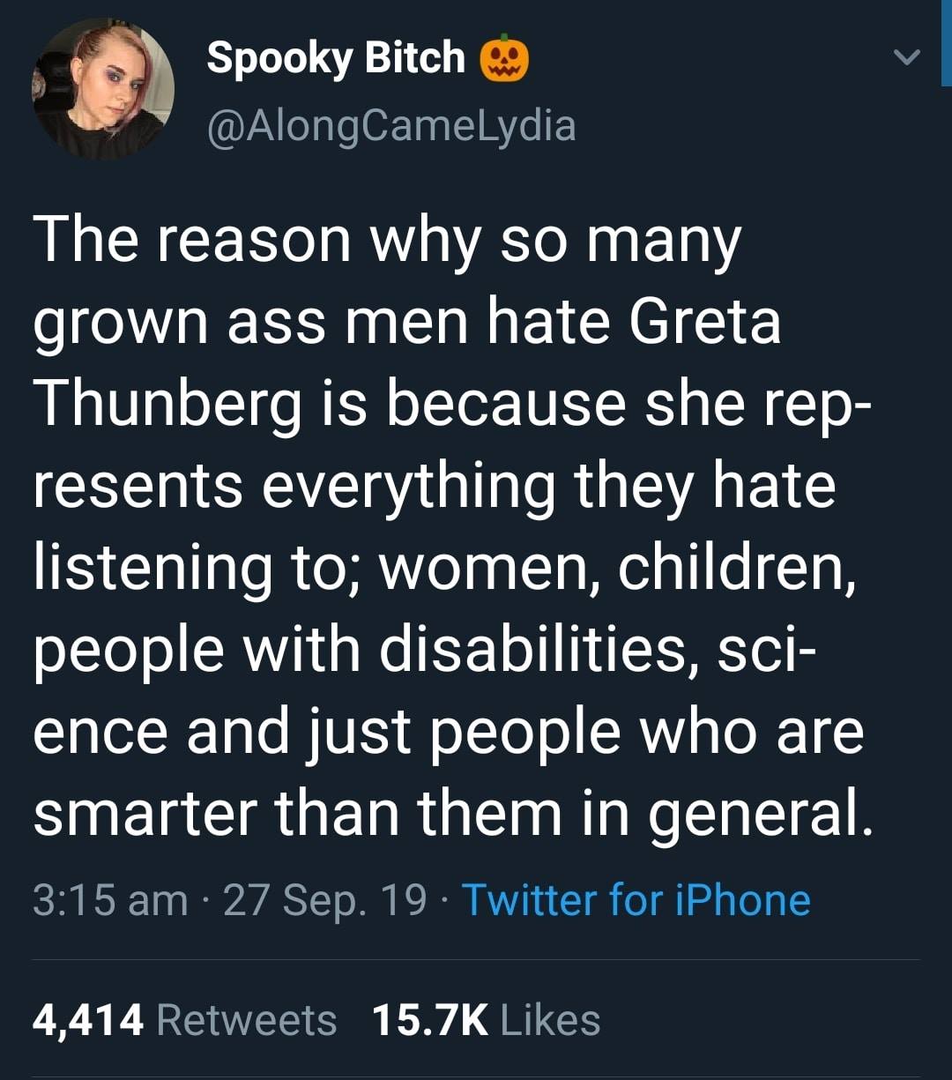Click the Retweets label
952x1080 pixels.
tap(247, 1020)
